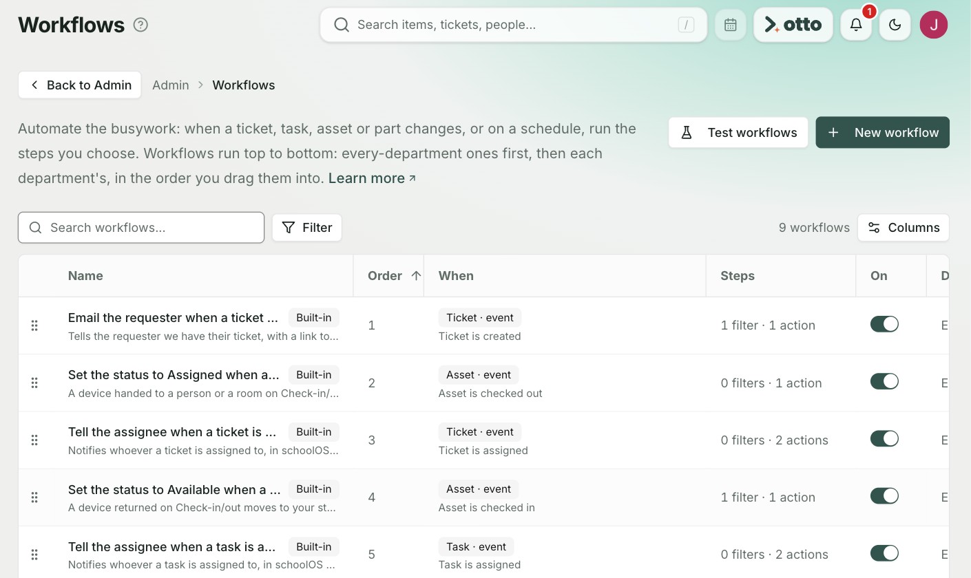Create a New workflow
This screenshot has width=971, height=578.
883,133
